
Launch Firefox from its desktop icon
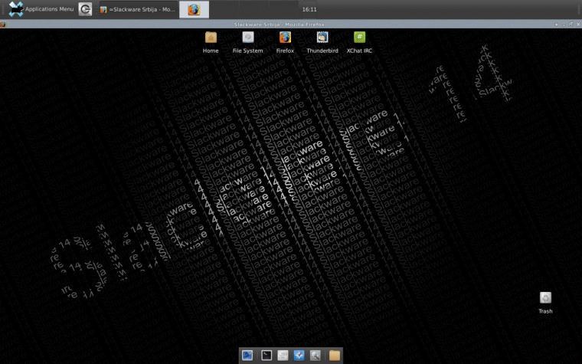coord(285,42)
